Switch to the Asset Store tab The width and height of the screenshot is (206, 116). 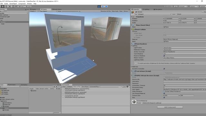pyautogui.click(x=57, y=9)
